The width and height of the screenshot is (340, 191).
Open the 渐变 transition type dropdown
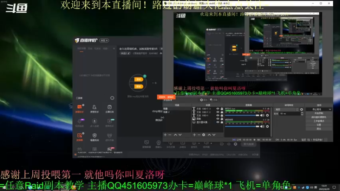[x=286, y=110]
